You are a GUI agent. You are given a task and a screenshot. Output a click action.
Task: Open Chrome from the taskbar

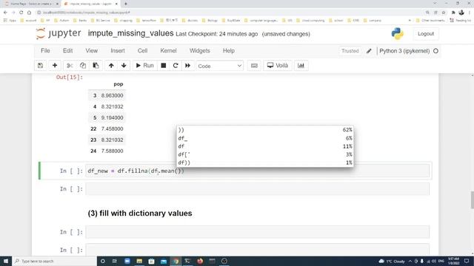[x=176, y=261]
